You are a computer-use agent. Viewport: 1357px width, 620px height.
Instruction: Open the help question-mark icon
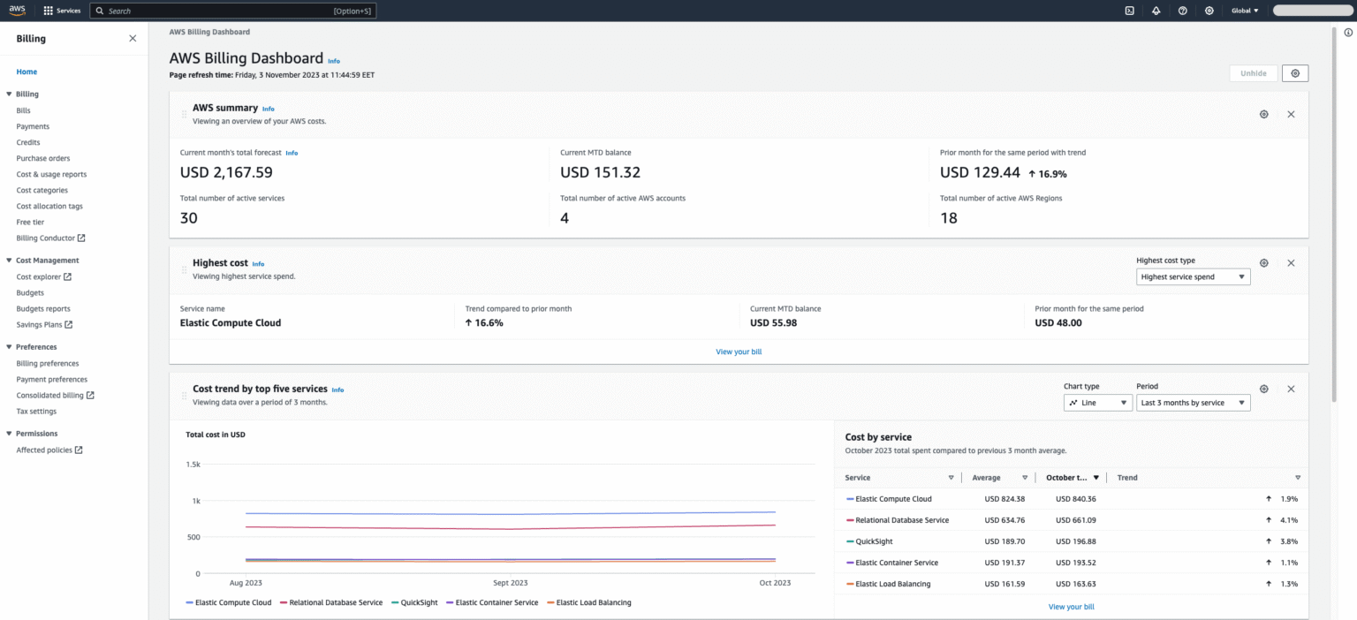coord(1182,10)
